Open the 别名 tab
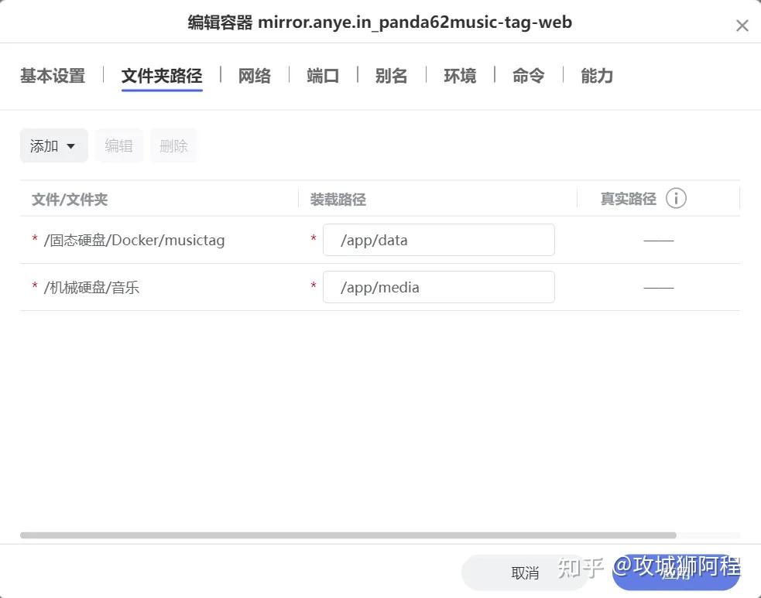Viewport: 761px width, 598px height. [x=391, y=75]
